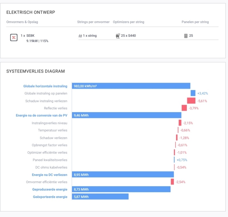Click the red -5,61% shadow loss bar
The image size is (228, 217).
[x=191, y=101]
